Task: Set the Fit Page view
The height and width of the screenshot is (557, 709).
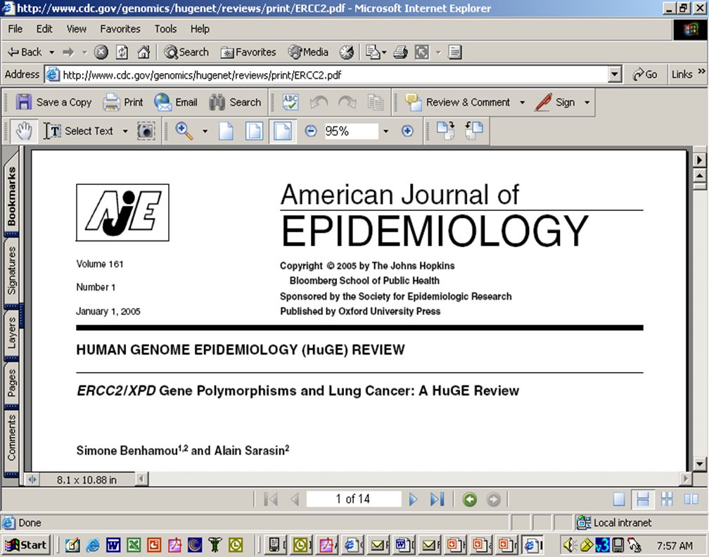Action: click(254, 131)
